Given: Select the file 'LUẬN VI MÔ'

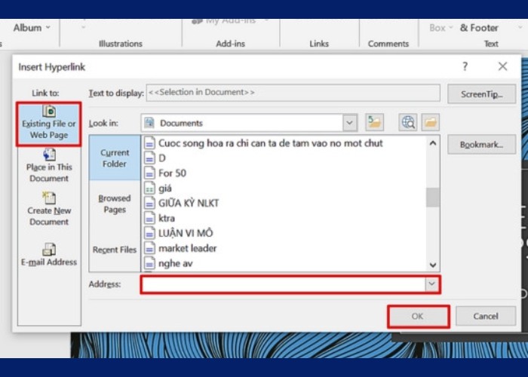Looking at the screenshot, I should (x=179, y=233).
